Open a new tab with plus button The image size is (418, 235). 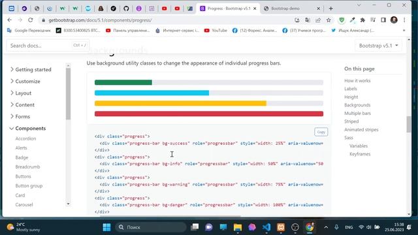click(x=331, y=8)
